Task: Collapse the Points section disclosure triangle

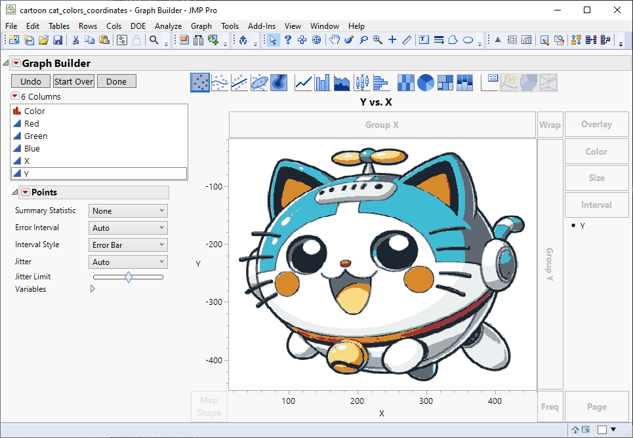Action: (x=15, y=192)
